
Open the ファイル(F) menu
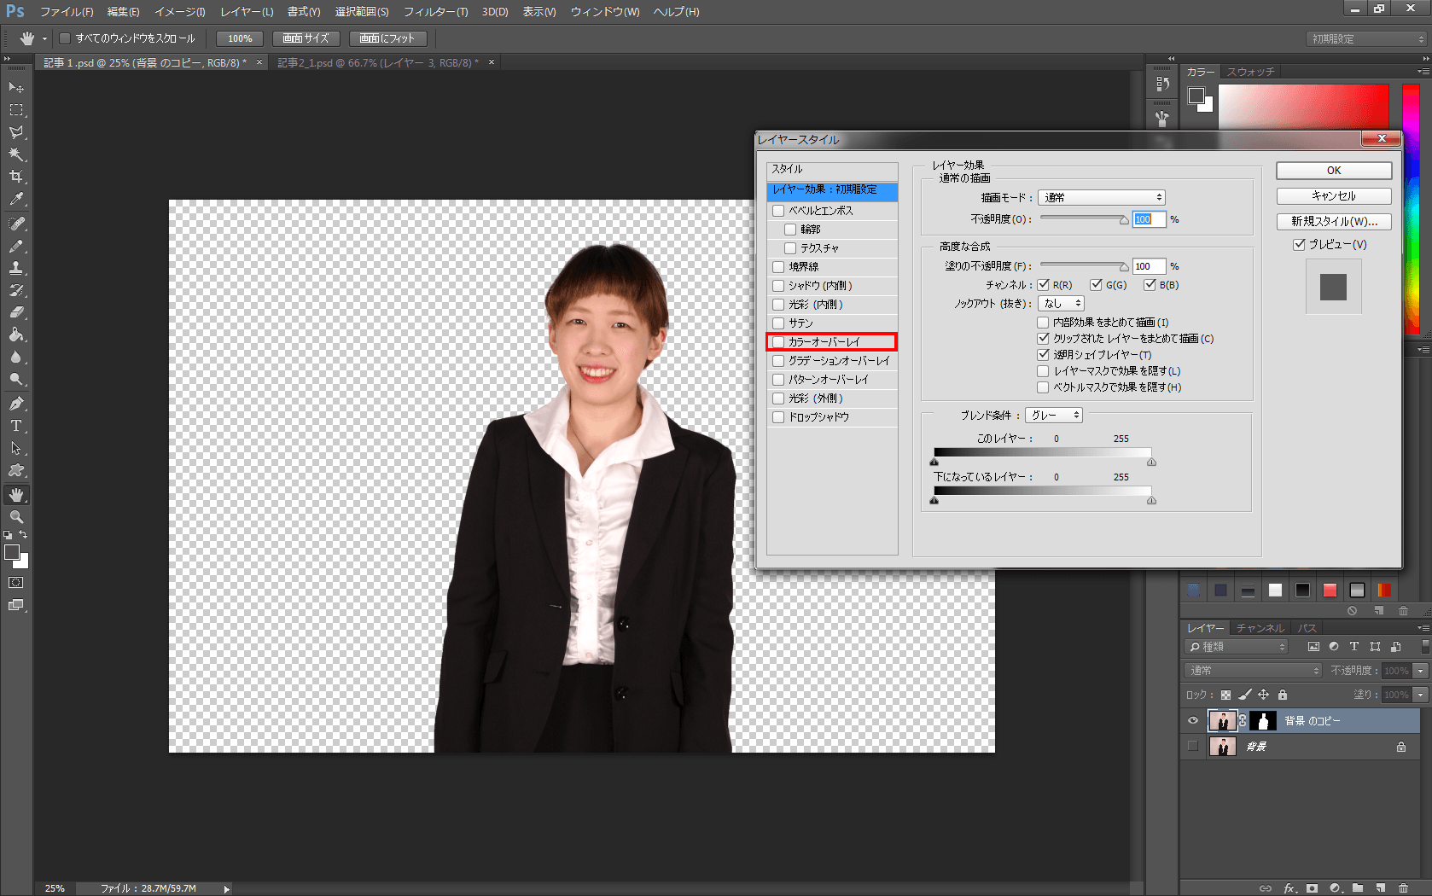click(67, 12)
